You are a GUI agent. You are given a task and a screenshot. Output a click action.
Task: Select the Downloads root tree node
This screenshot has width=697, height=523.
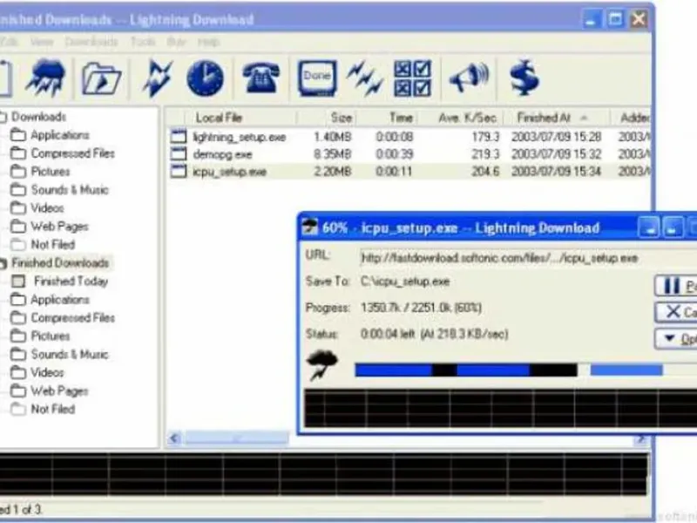(38, 117)
